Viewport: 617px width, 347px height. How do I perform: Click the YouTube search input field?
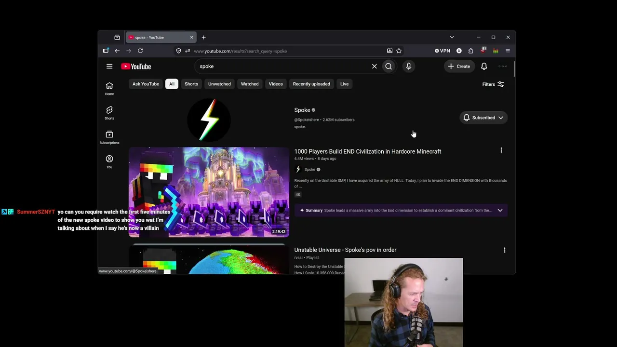tap(284, 67)
